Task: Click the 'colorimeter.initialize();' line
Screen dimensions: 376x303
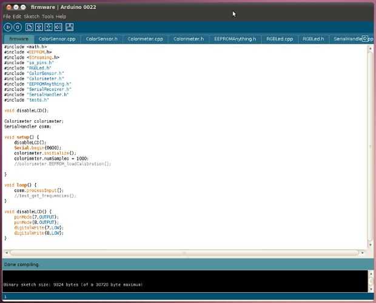Action: click(45, 153)
